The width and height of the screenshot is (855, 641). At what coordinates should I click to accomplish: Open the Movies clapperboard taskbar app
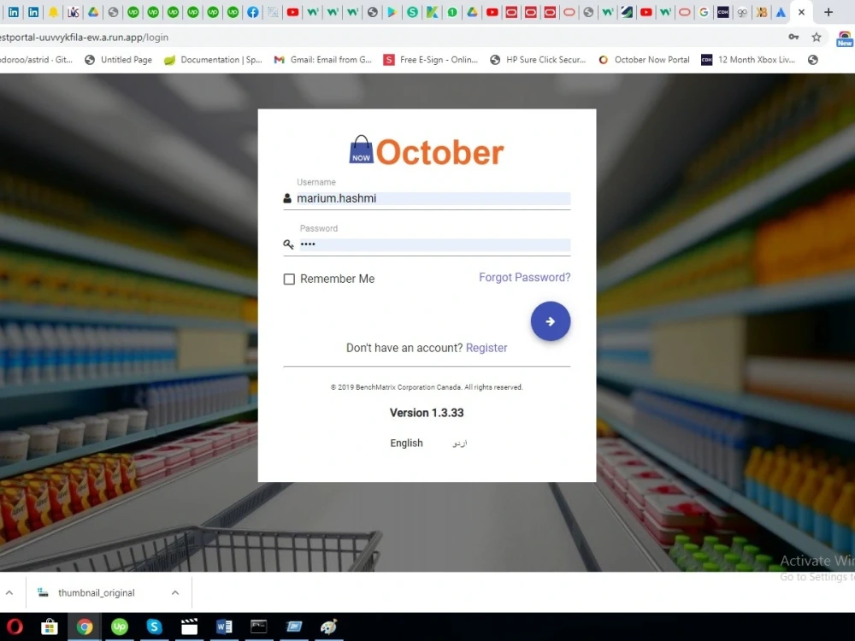189,626
